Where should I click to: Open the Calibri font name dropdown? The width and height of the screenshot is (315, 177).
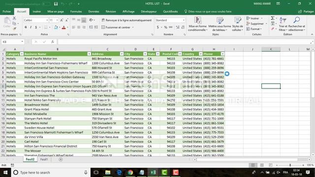click(x=47, y=20)
